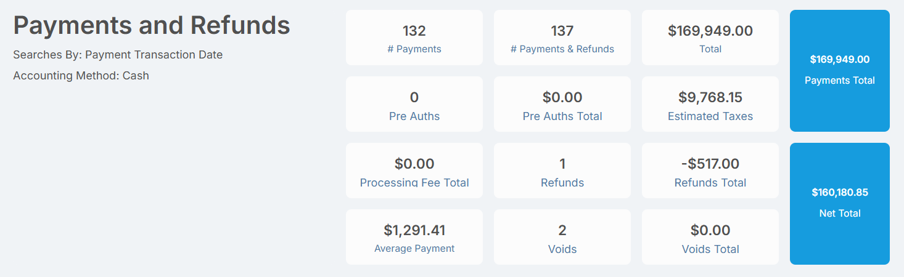
Task: Click the $1,291.41 average amount
Action: click(414, 230)
